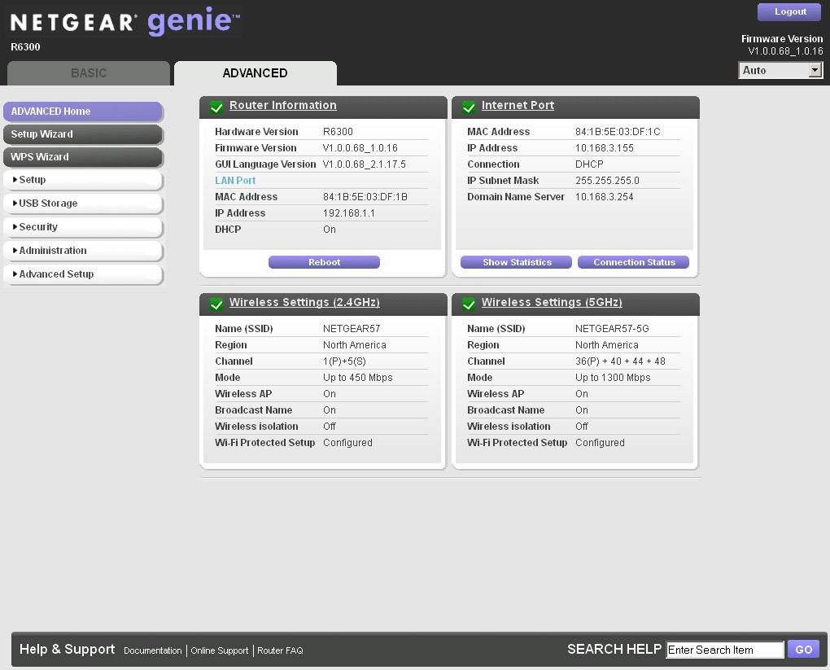The width and height of the screenshot is (830, 670).
Task: Click the Internet MAC address 84:1B:5E:03:DF:1C
Action: pos(618,132)
